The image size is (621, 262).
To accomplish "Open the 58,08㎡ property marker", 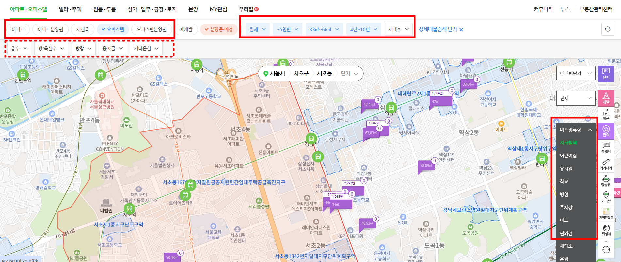I will click(172, 257).
